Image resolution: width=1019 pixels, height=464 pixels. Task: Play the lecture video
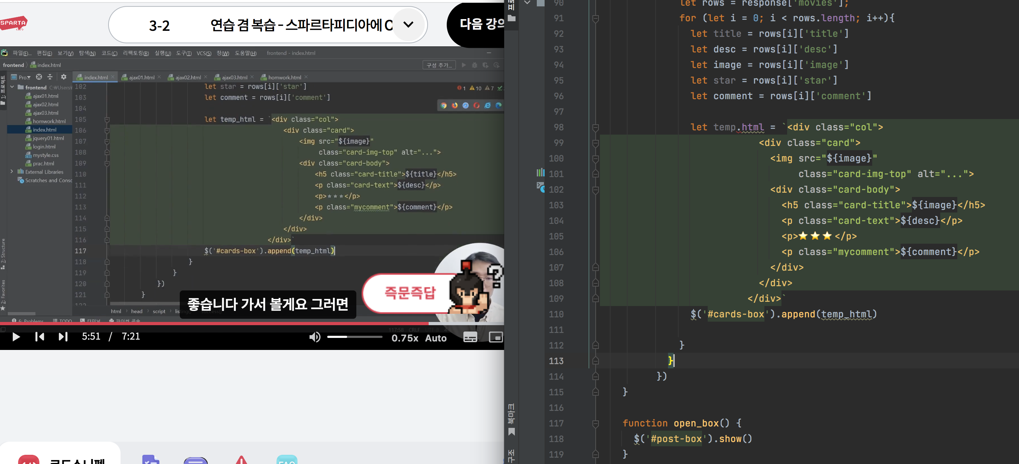[x=16, y=337]
